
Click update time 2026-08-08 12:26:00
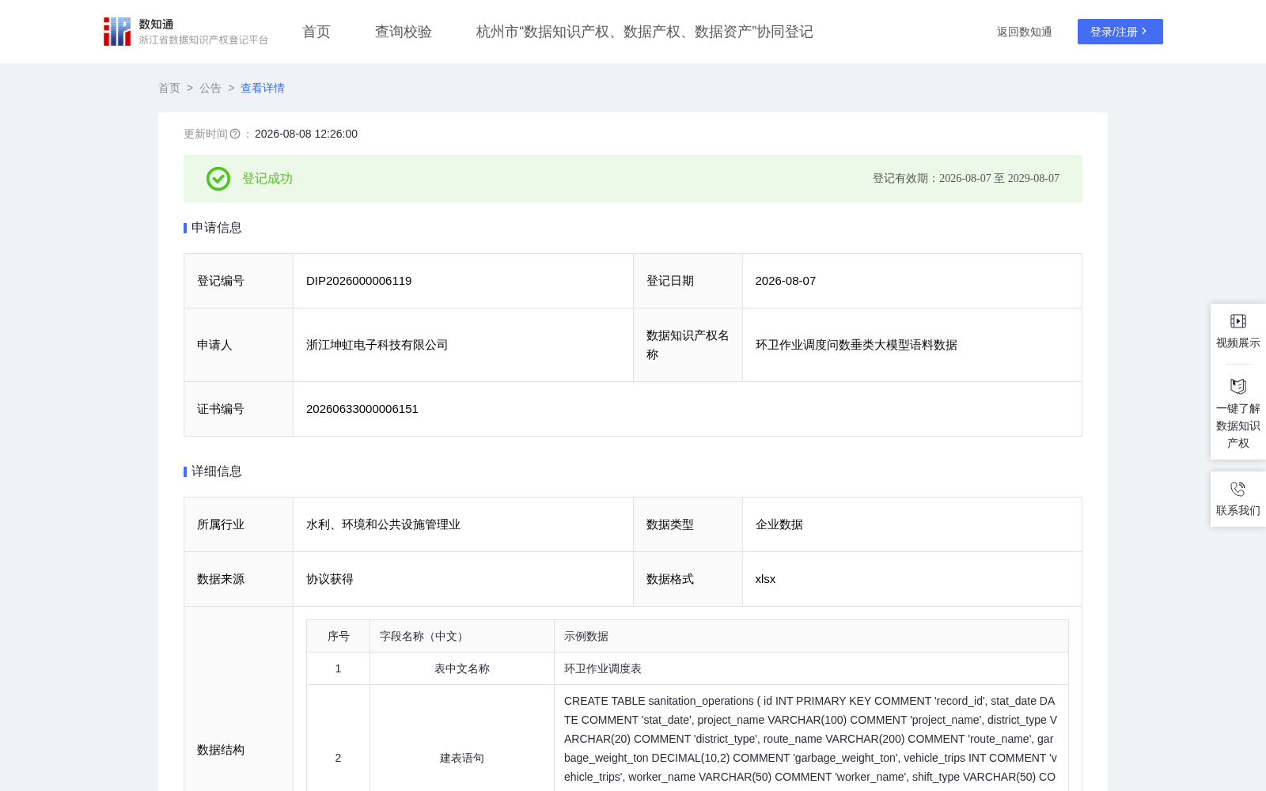click(306, 134)
